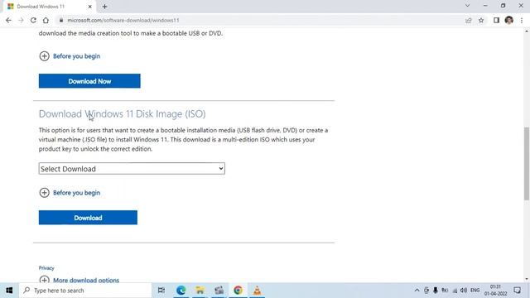The height and width of the screenshot is (298, 530).
Task: Click the address bar URL
Action: tap(123, 20)
